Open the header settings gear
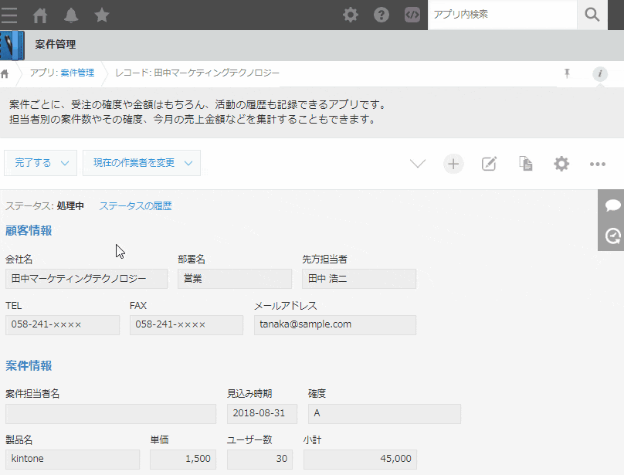Screen dimensions: 624x475 coord(350,15)
